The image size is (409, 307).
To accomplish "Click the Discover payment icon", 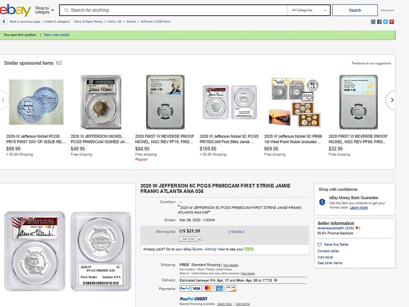I will pyautogui.click(x=231, y=289).
